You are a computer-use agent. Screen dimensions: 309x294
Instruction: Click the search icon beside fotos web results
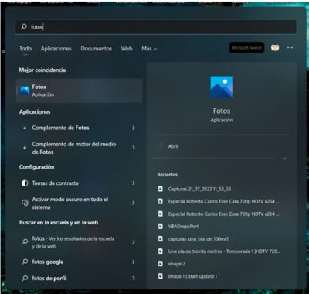[x=25, y=242]
